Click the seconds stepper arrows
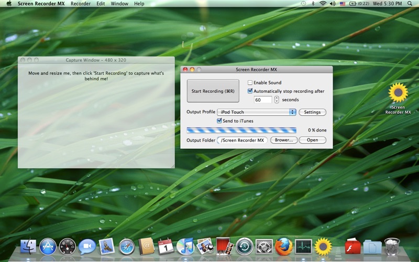 [277, 100]
